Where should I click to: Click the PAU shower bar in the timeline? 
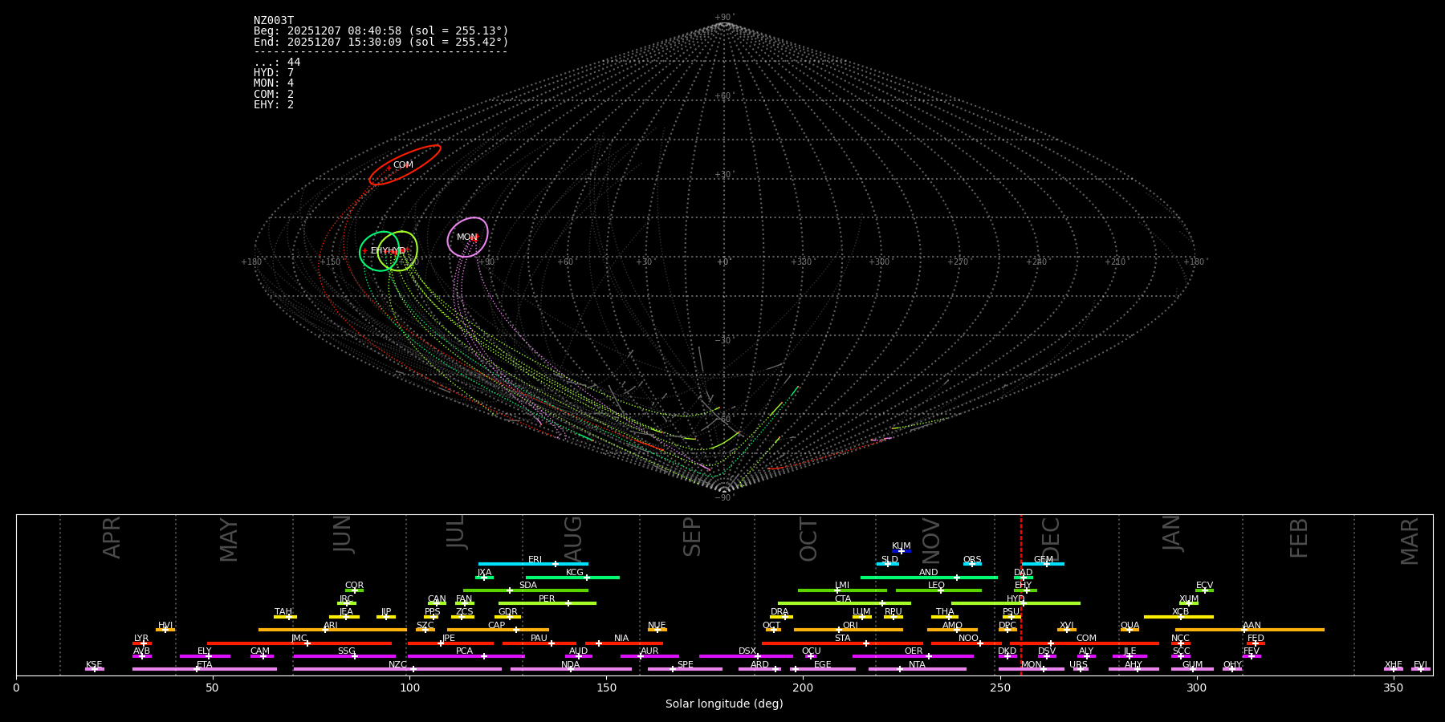pos(539,643)
